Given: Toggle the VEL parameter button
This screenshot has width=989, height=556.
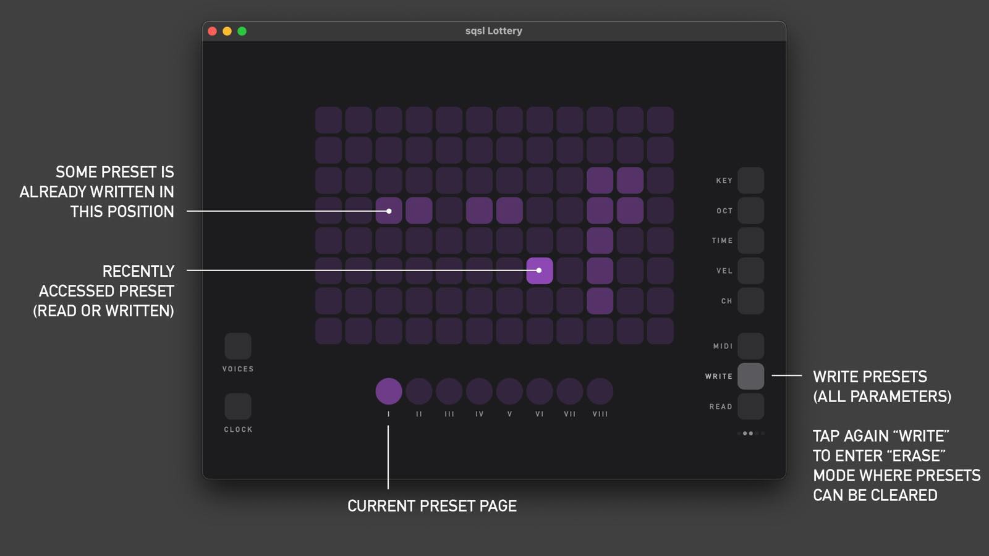Looking at the screenshot, I should pyautogui.click(x=750, y=271).
